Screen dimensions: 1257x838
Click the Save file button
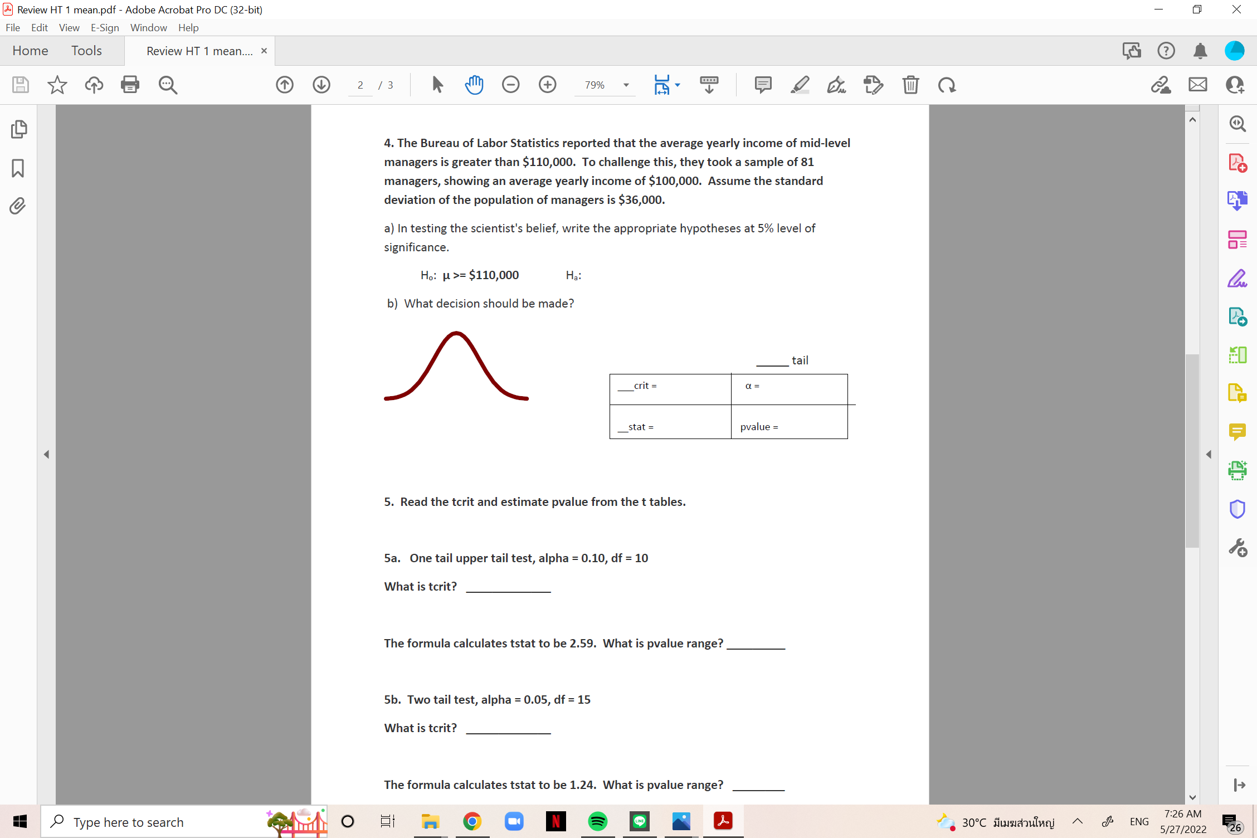pyautogui.click(x=20, y=85)
